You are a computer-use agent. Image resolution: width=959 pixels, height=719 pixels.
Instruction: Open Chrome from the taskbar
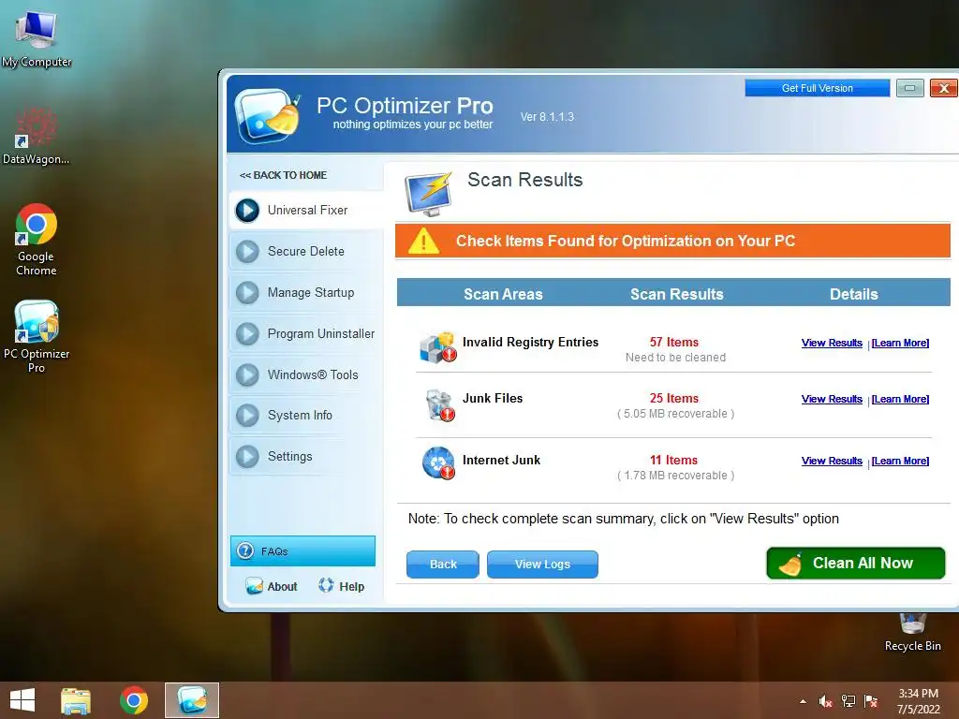[x=134, y=700]
